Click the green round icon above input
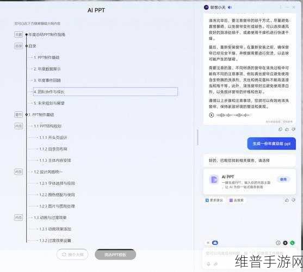Image resolution: width=303 pixels, height=272 pixels. pos(292,243)
